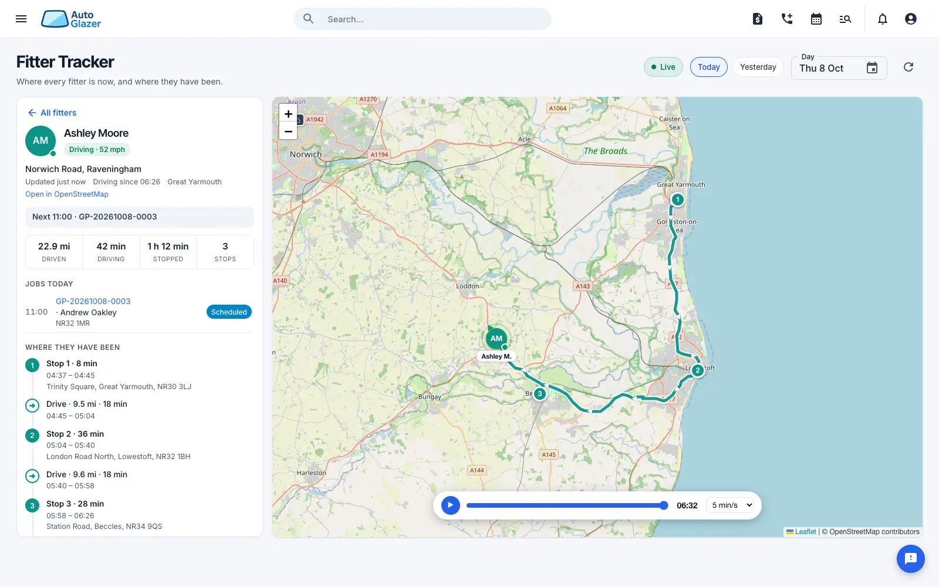Select Drive · 9.5 mi · 18 min

point(140,410)
